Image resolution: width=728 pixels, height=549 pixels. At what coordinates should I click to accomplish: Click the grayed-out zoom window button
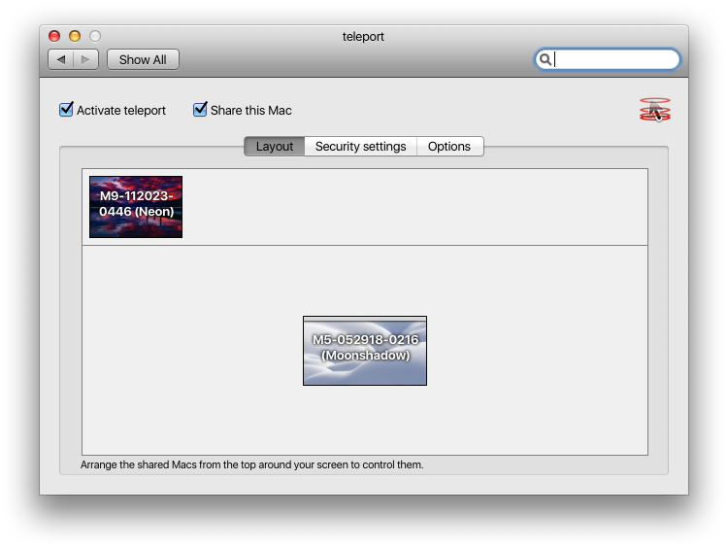pos(95,36)
